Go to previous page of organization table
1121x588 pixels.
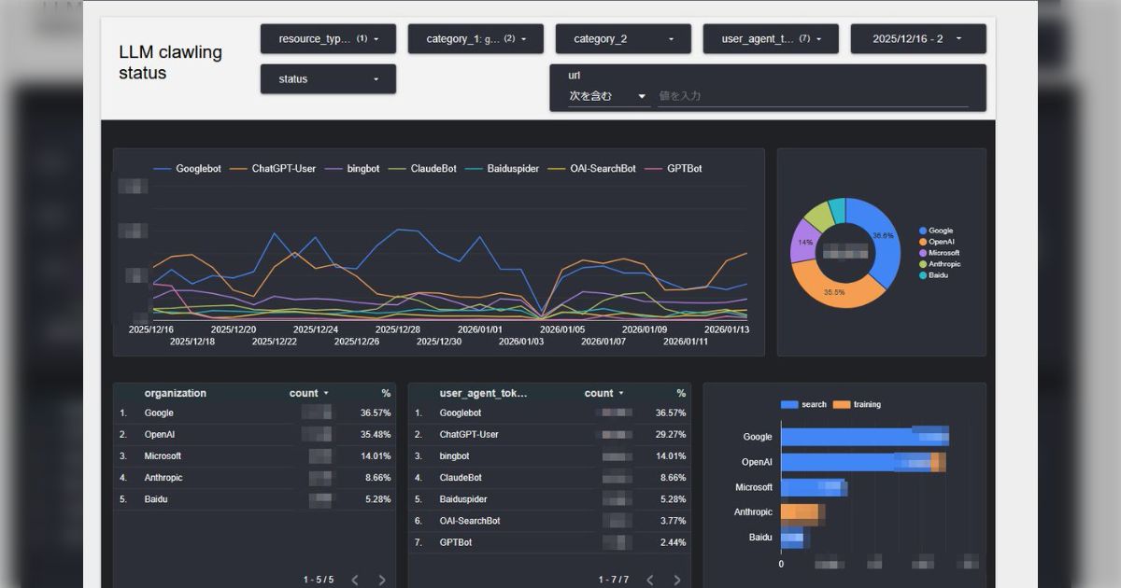[x=355, y=581]
